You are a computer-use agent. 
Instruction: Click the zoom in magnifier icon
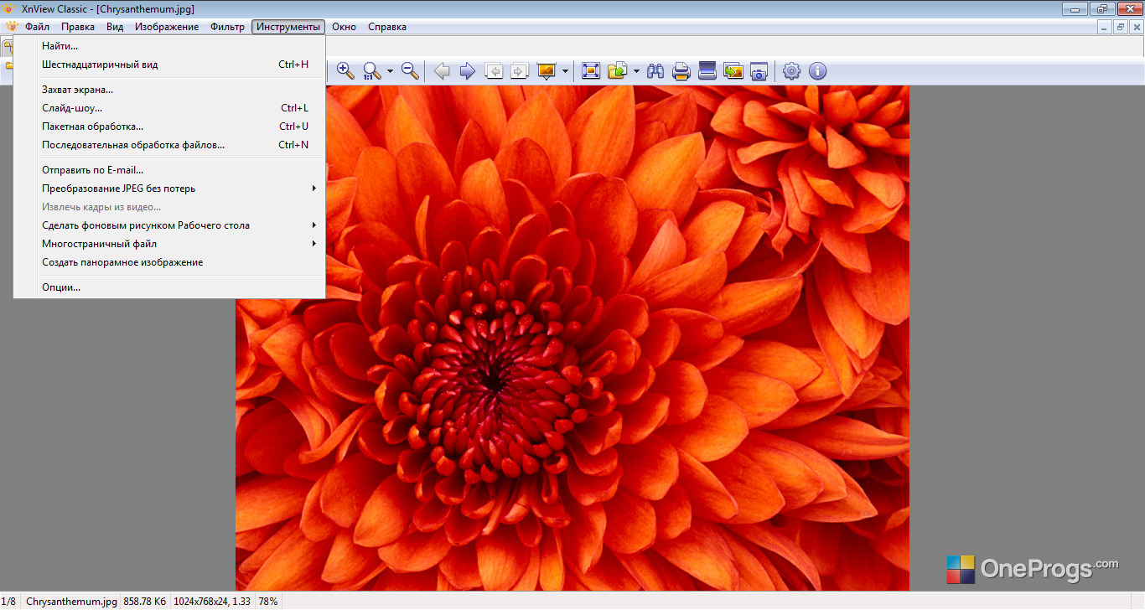[x=345, y=71]
